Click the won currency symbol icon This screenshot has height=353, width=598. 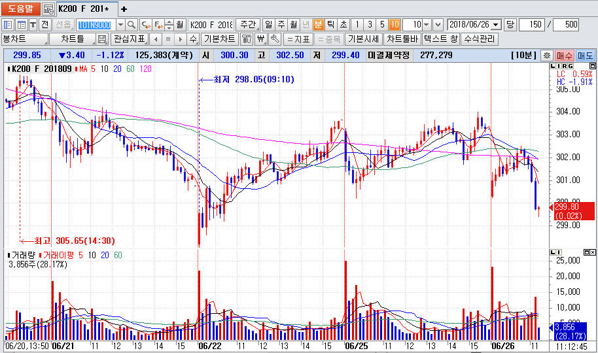point(262,39)
